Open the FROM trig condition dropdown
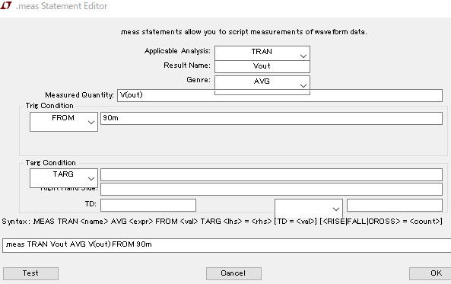 (x=64, y=122)
